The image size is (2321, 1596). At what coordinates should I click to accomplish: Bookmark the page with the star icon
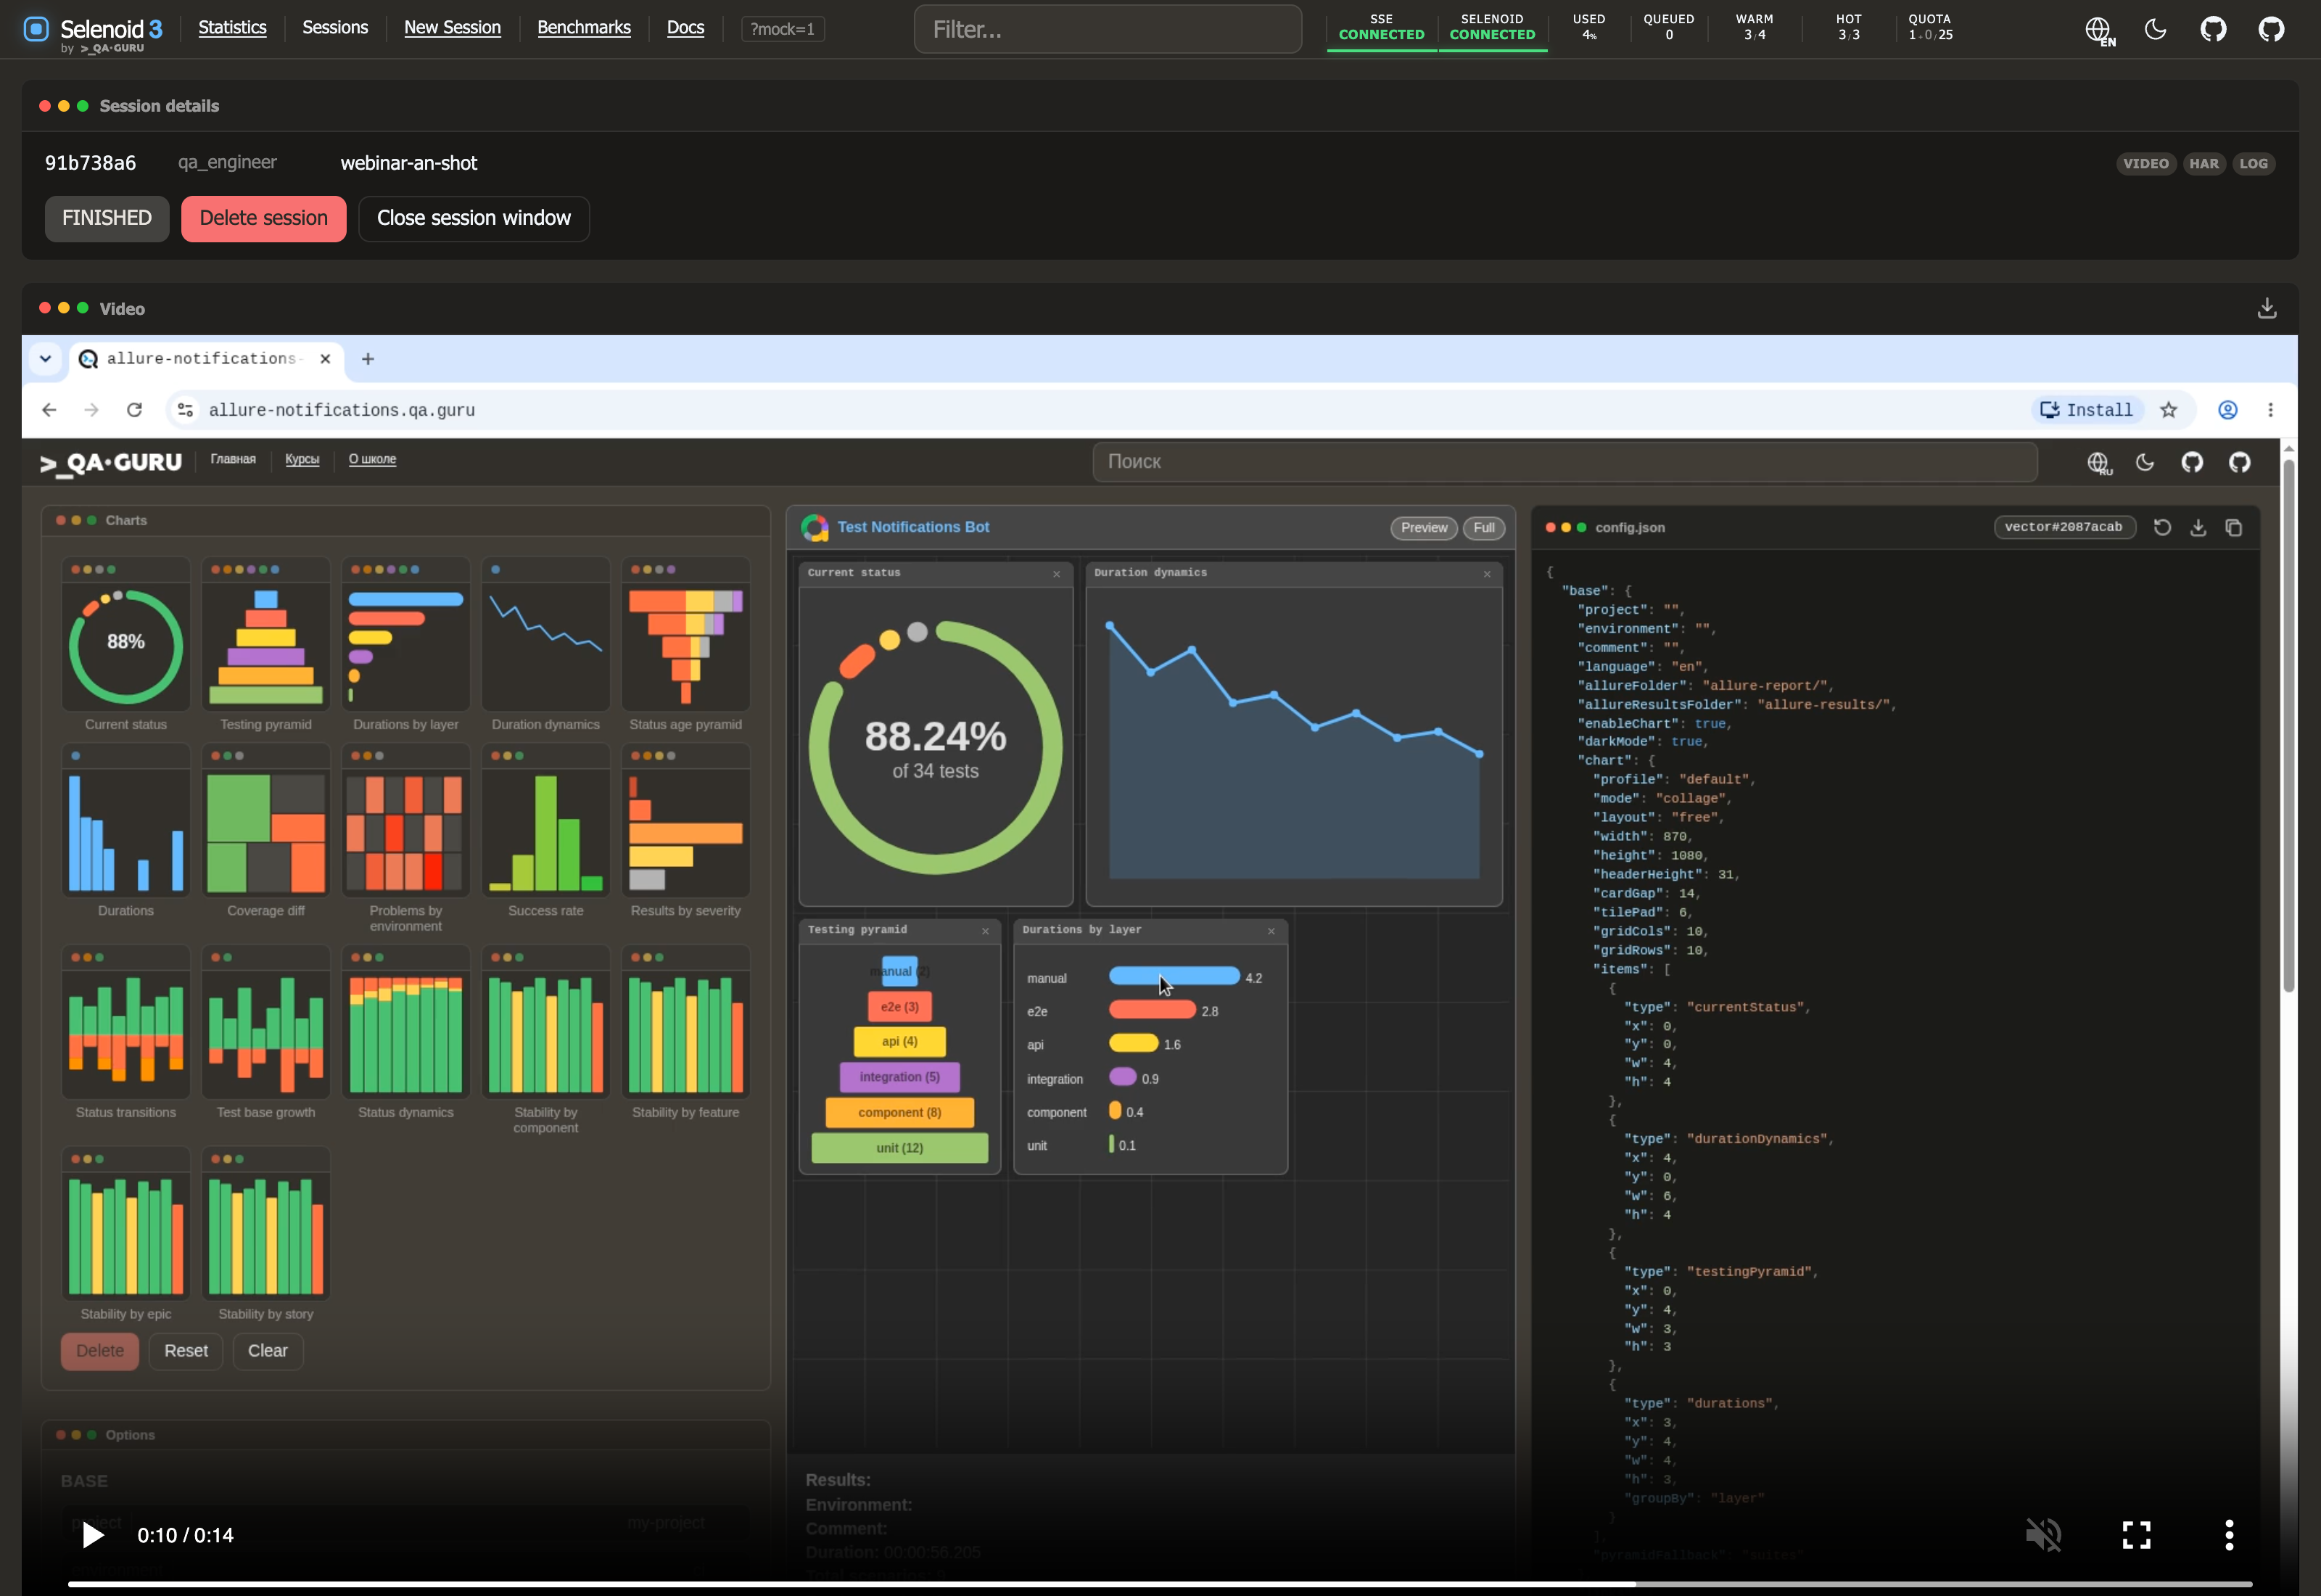2168,410
